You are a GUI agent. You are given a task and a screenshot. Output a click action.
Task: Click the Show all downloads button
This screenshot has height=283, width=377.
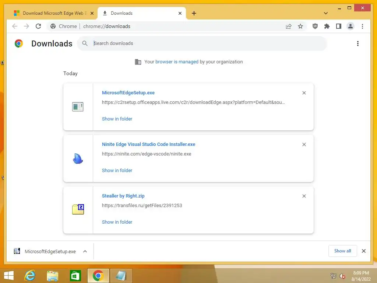click(343, 251)
